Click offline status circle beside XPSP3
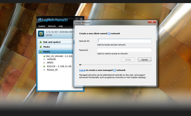Image resolution: width=191 pixels, height=116 pixels. [x=44, y=63]
